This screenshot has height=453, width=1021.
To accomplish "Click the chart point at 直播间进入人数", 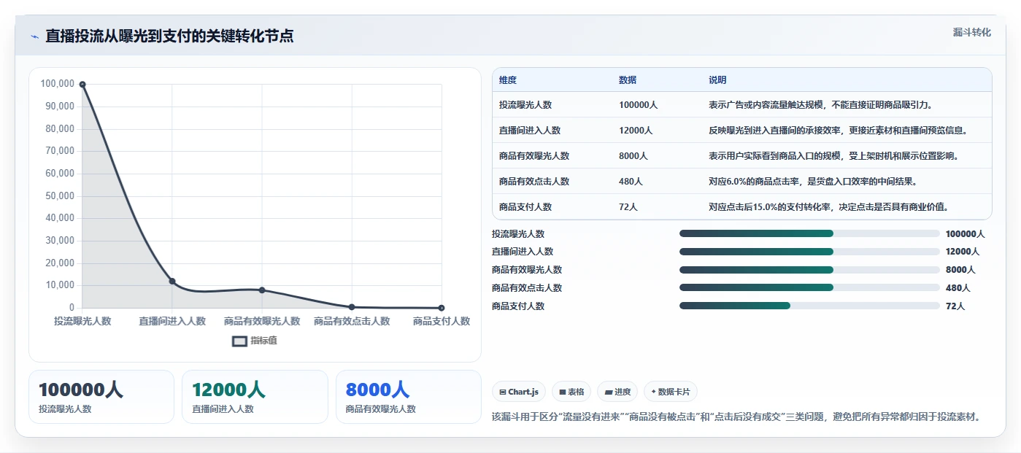I will 172,281.
